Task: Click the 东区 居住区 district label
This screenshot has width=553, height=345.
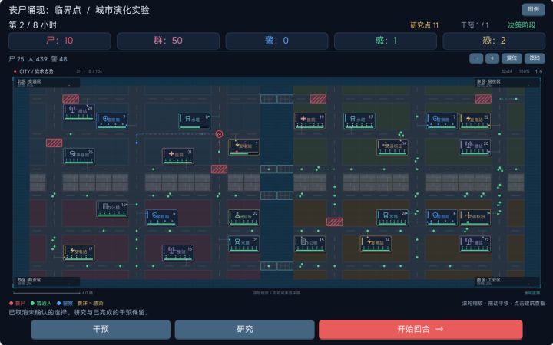Action: coord(488,82)
